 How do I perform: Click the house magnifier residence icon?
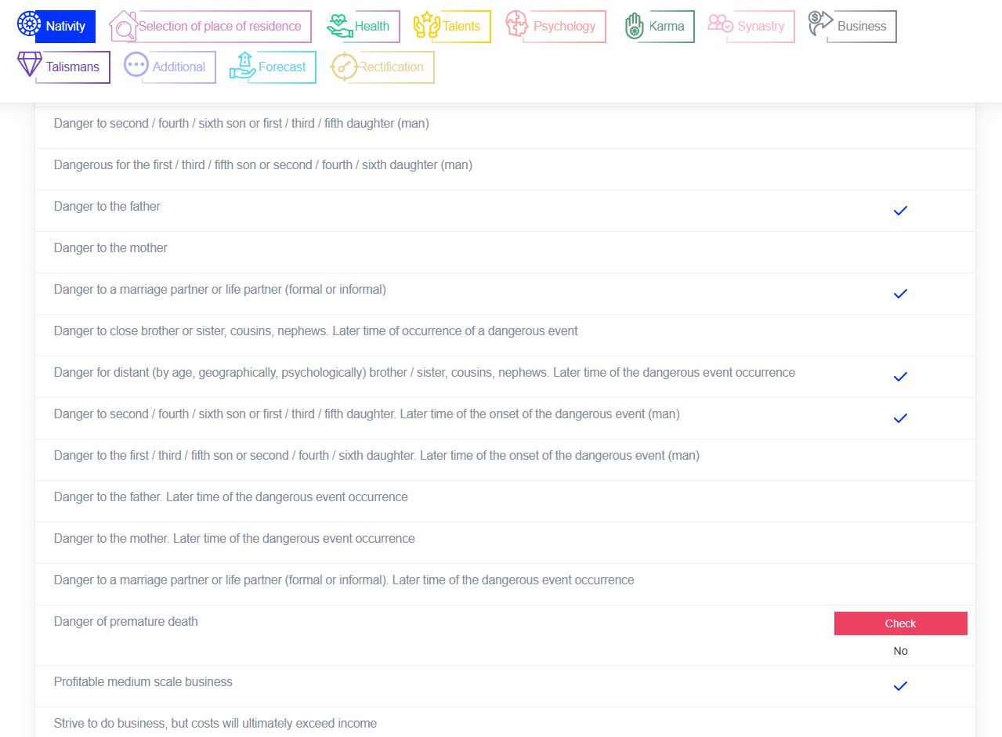tap(123, 26)
